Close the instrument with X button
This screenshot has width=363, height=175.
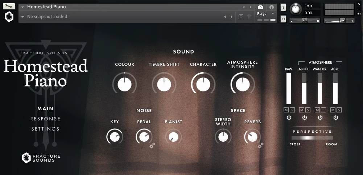coord(359,4)
